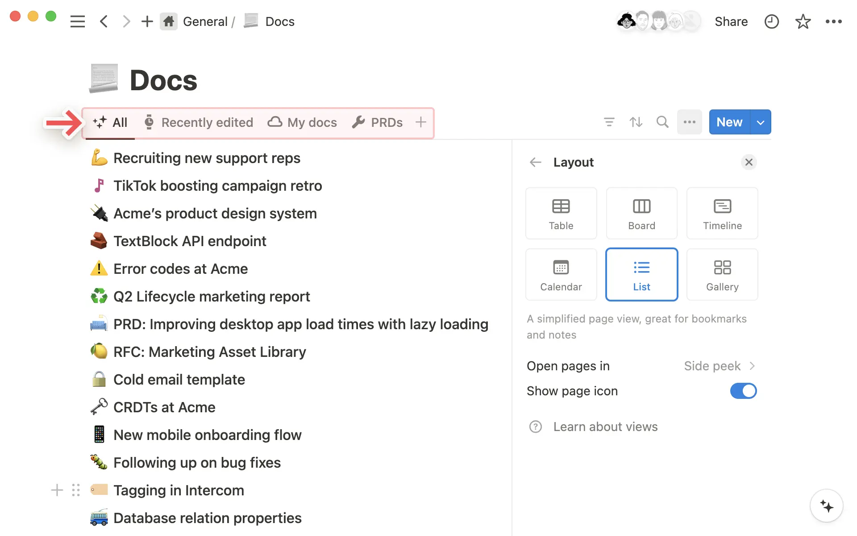Expand the New button dropdown arrow
This screenshot has width=857, height=536.
tap(761, 122)
